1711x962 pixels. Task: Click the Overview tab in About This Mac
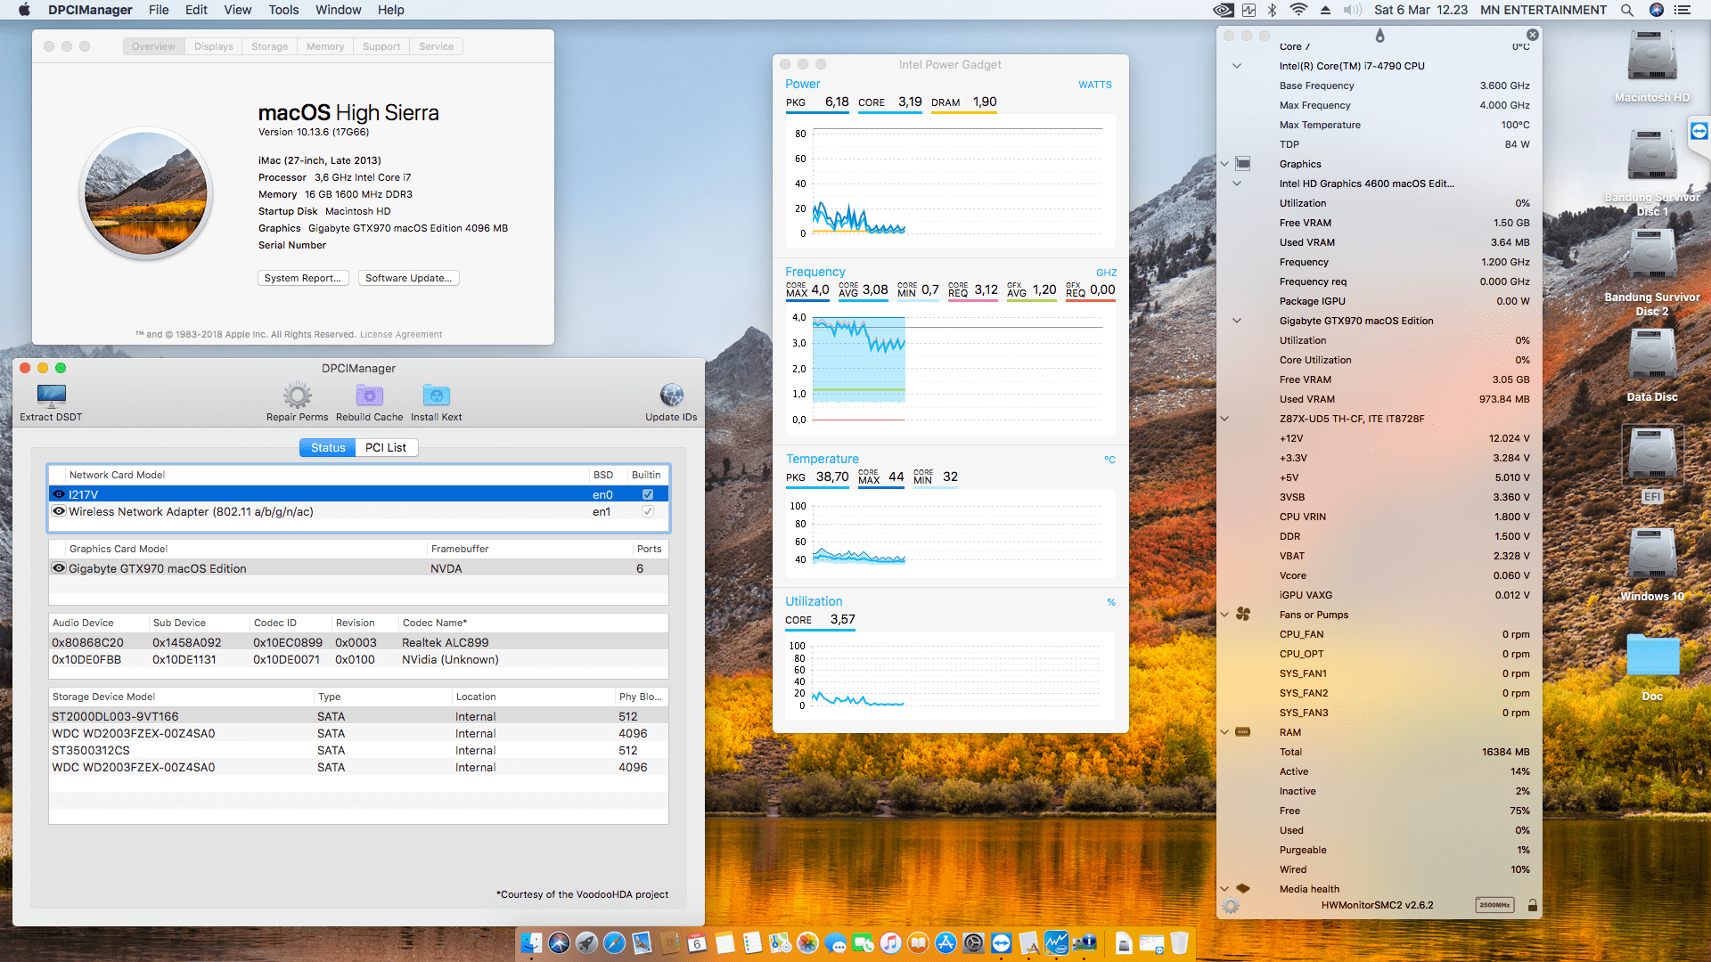click(153, 46)
